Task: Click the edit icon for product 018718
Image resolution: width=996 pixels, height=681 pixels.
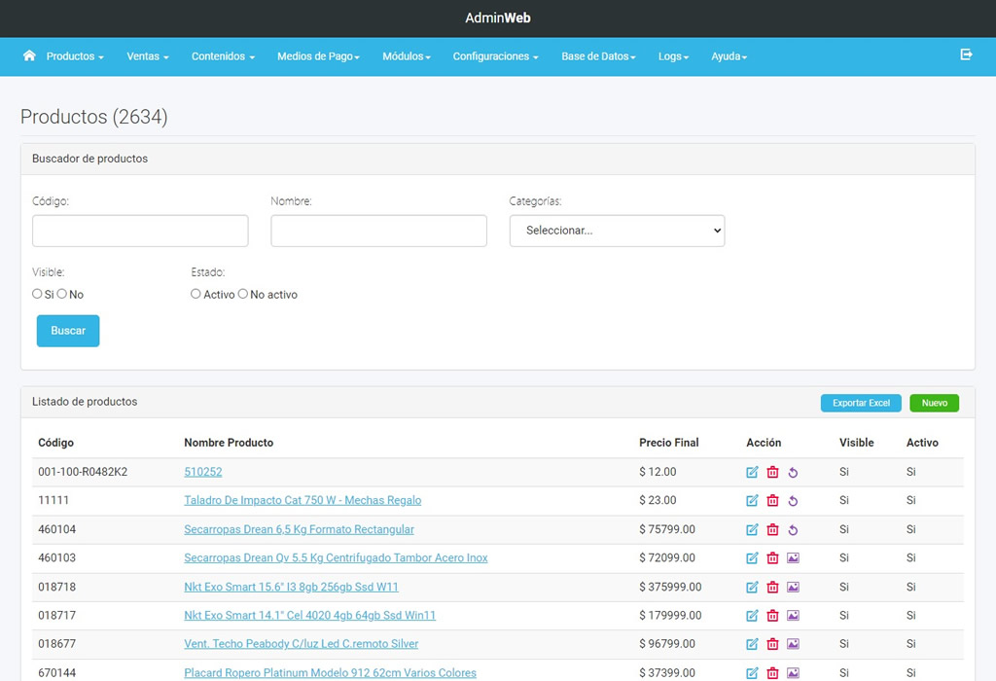Action: [x=752, y=588]
